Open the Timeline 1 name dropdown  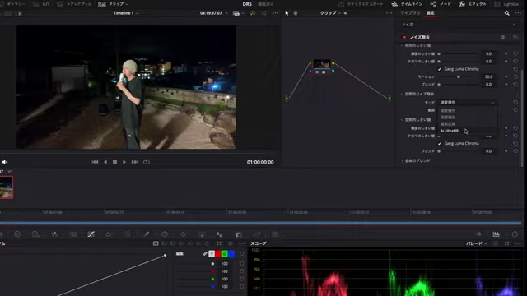126,13
